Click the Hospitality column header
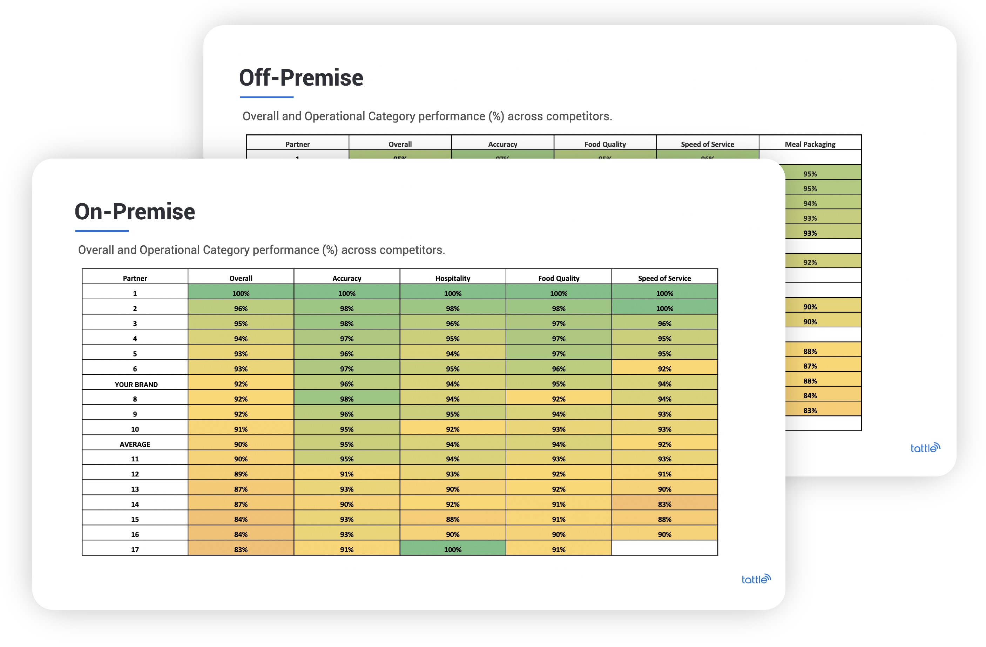The image size is (986, 647). [x=452, y=278]
